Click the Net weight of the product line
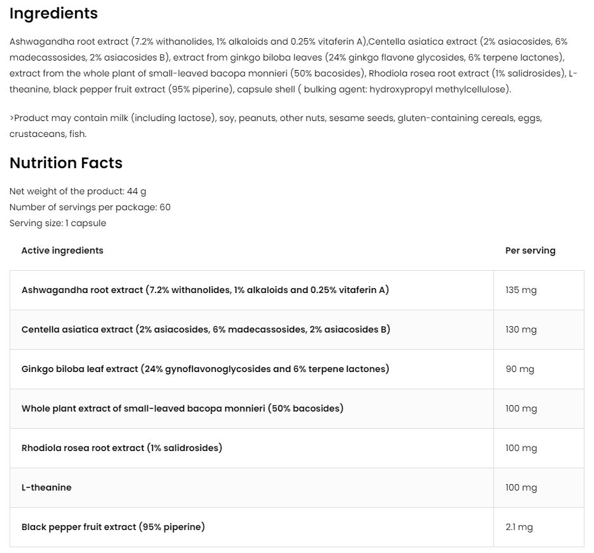594x553 pixels. coord(78,191)
